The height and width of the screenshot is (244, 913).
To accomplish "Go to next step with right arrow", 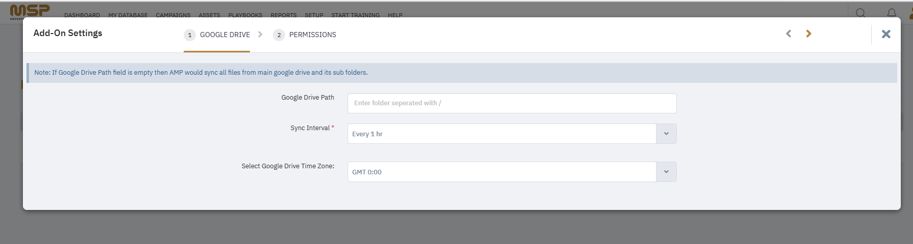I will click(x=809, y=34).
